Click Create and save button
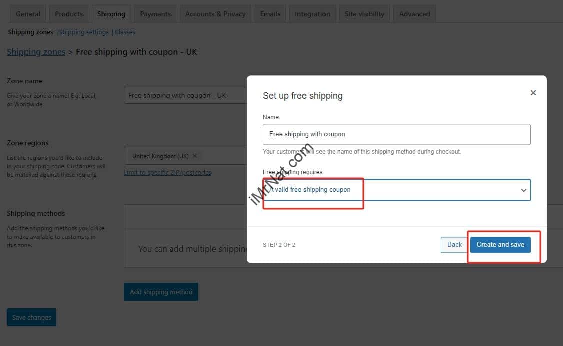This screenshot has width=563, height=346. click(x=500, y=245)
